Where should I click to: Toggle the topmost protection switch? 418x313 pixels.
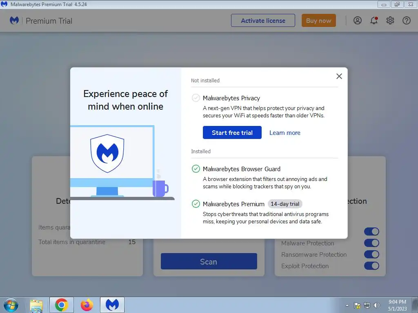click(371, 231)
